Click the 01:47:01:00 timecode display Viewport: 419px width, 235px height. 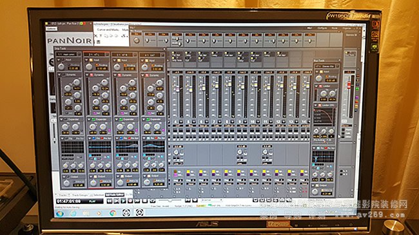click(x=69, y=201)
